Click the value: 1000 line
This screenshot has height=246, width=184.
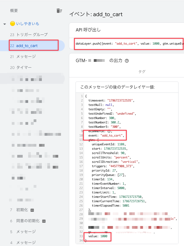[x=98, y=236]
